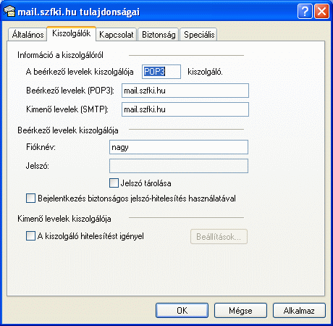
Task: Click the Beállítások... button
Action: (x=219, y=237)
